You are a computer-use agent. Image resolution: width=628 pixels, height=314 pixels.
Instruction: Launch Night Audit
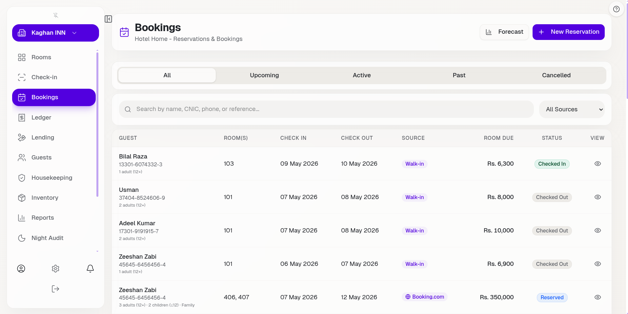[54, 238]
